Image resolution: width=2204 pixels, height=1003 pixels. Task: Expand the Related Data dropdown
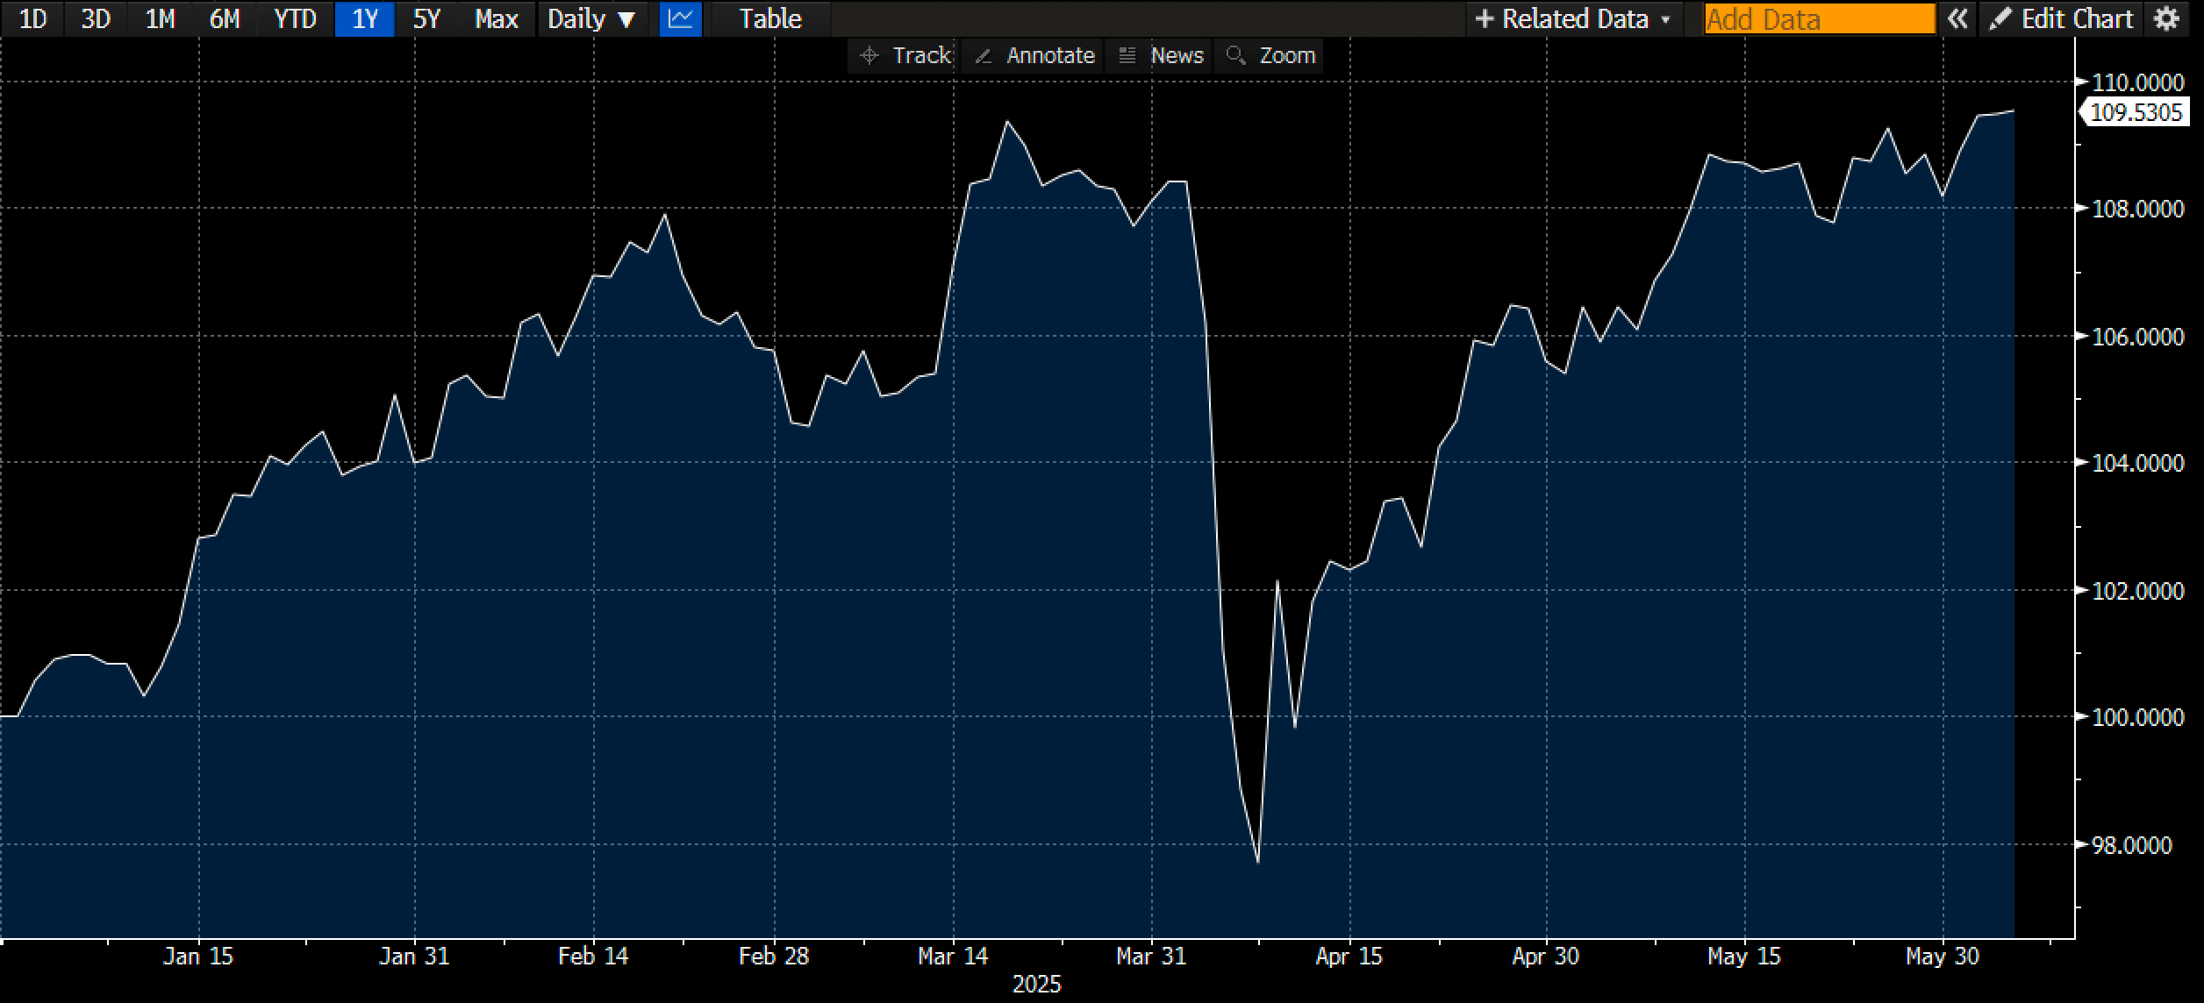click(1572, 18)
